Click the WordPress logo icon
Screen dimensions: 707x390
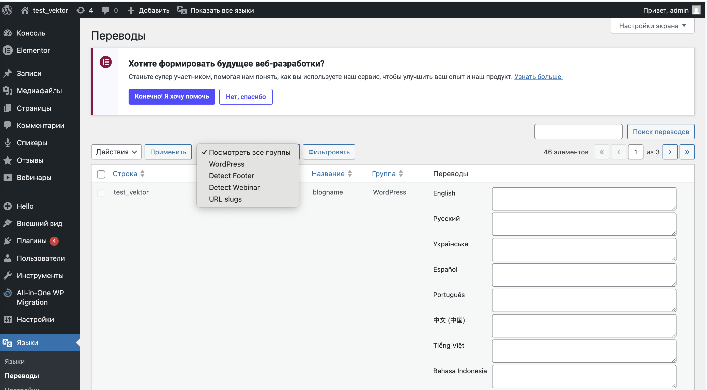7,10
